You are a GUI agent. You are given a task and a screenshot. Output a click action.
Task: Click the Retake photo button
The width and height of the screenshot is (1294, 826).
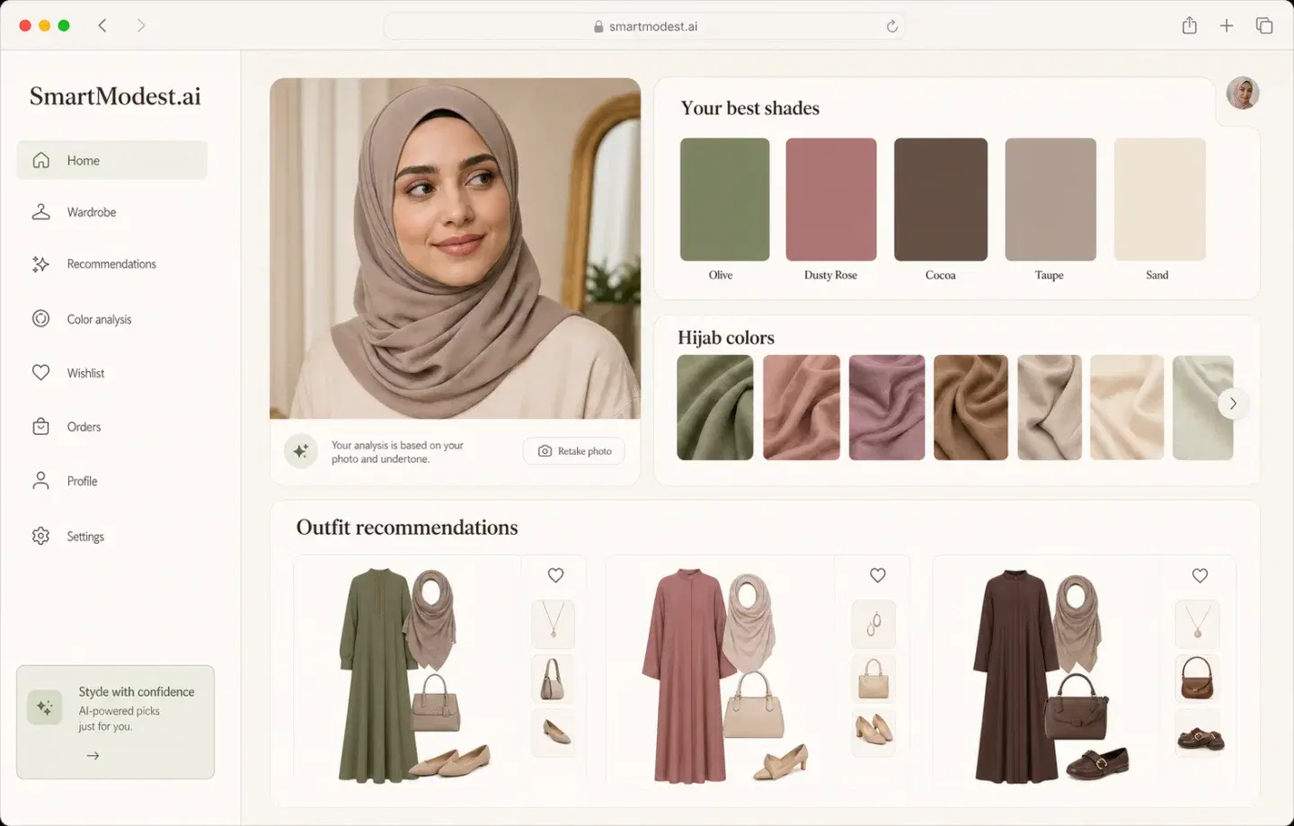click(x=574, y=451)
